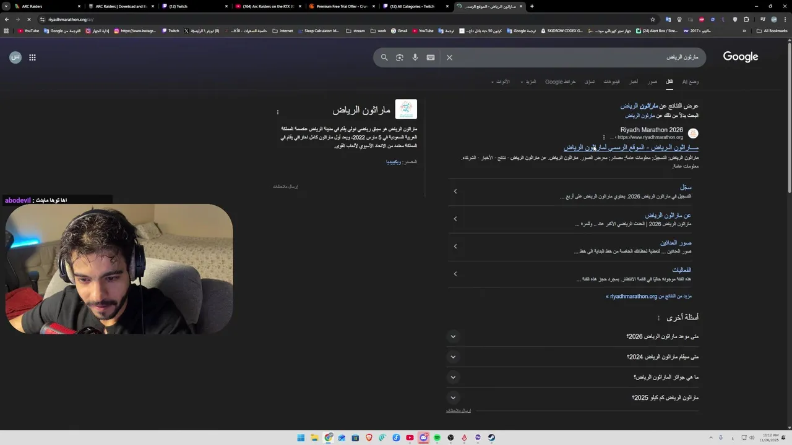792x445 pixels.
Task: Expand الفعاليات sitelink chevron
Action: [x=455, y=274]
